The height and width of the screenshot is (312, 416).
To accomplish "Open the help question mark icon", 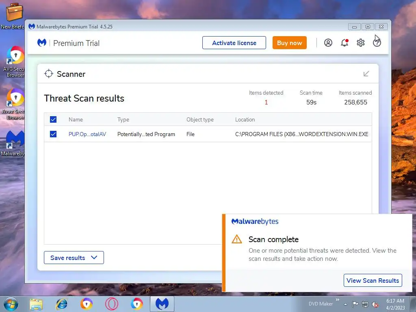I will pos(377,43).
